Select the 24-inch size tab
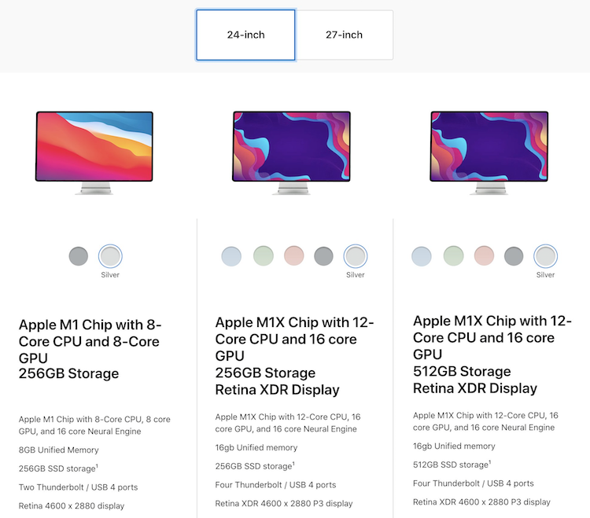Screen dimensions: 590x518 click(x=245, y=35)
